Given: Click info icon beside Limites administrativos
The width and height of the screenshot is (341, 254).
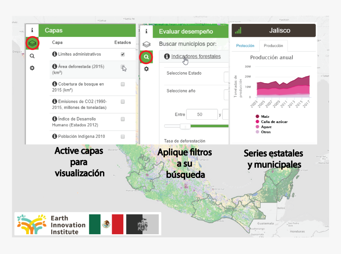Looking at the screenshot, I should click(55, 54).
